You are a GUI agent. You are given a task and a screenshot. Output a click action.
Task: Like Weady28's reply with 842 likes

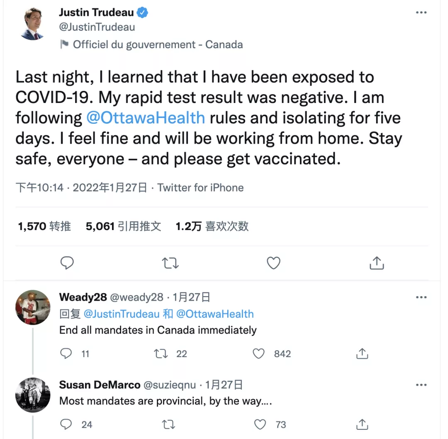(x=259, y=353)
